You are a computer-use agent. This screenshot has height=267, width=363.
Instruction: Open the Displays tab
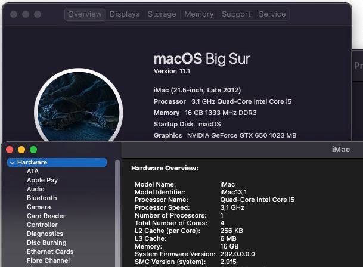[125, 14]
